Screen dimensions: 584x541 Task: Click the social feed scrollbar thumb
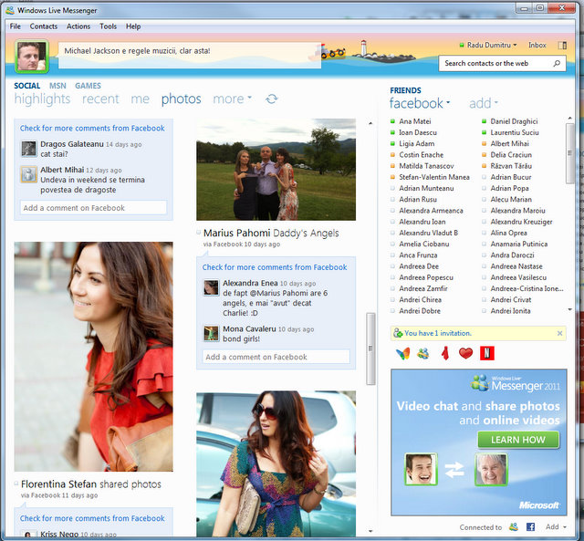click(370, 349)
